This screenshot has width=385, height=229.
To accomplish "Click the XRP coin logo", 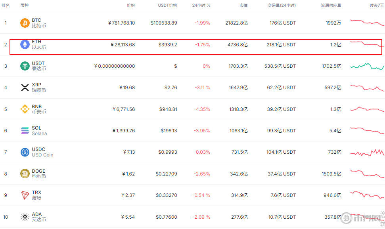I will [x=25, y=88].
